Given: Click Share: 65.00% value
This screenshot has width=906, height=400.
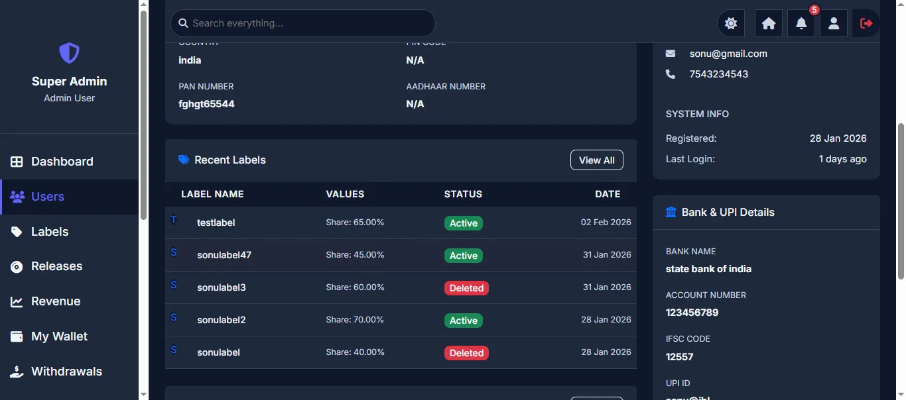Looking at the screenshot, I should tap(355, 223).
